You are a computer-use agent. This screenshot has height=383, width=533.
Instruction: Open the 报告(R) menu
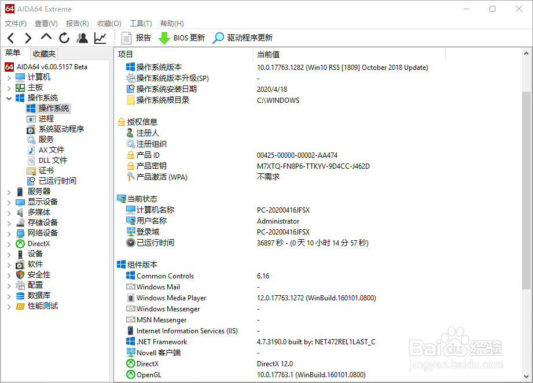coord(77,24)
